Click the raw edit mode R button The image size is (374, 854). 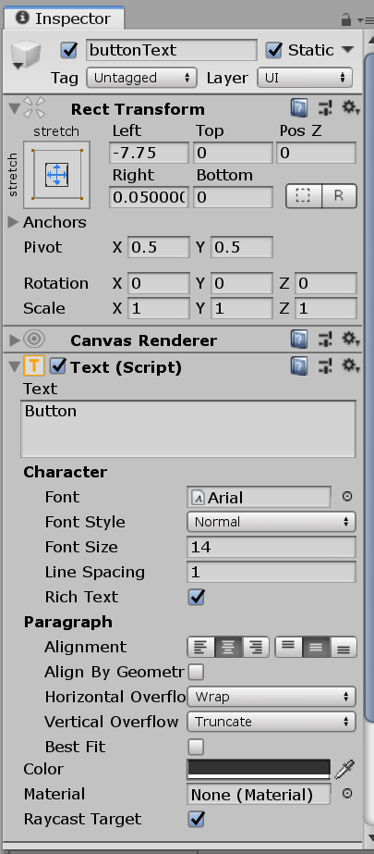point(339,196)
